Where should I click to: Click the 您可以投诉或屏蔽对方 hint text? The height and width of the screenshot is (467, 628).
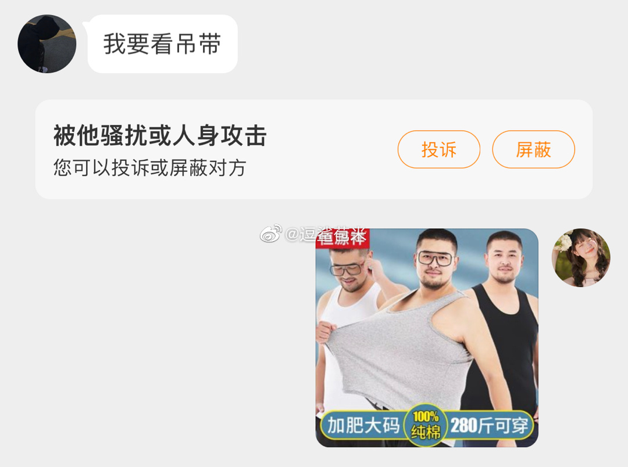coord(149,168)
